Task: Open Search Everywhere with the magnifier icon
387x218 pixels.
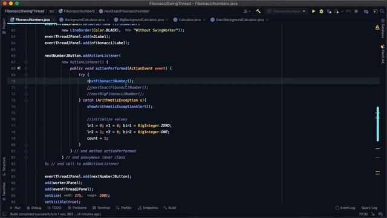Action: 382,11
